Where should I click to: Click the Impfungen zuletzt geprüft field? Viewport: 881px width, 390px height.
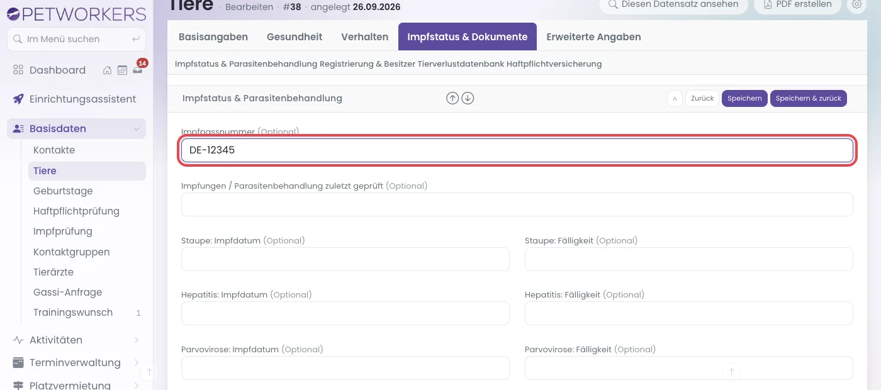pyautogui.click(x=517, y=204)
